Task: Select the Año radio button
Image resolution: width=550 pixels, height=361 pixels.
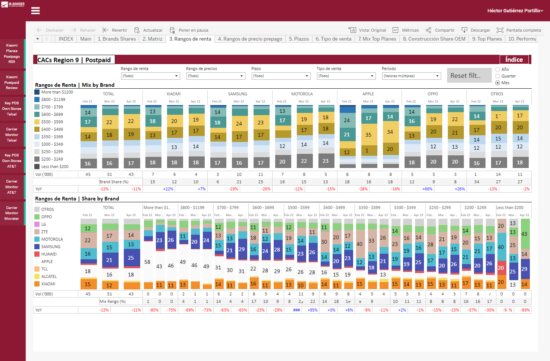Action: (x=497, y=69)
